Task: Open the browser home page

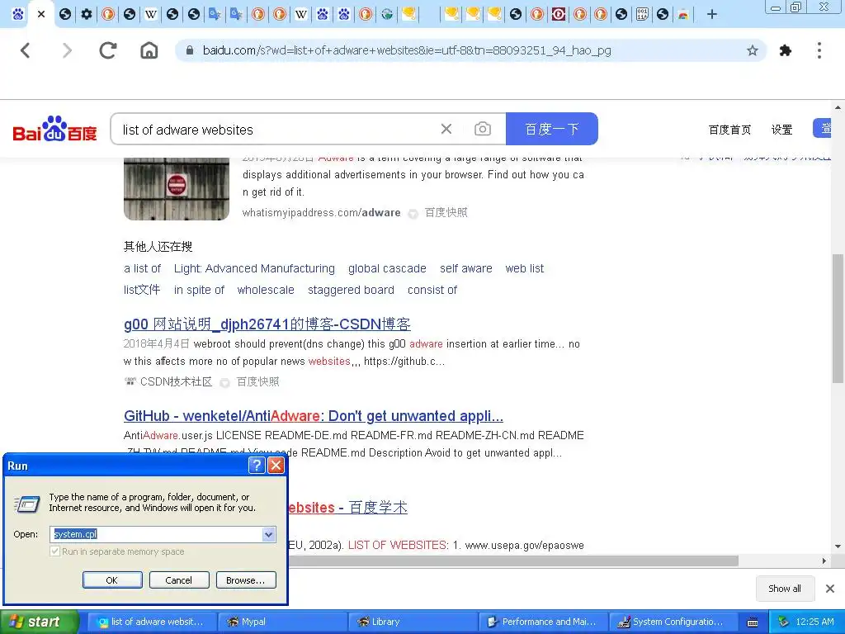Action: point(149,50)
